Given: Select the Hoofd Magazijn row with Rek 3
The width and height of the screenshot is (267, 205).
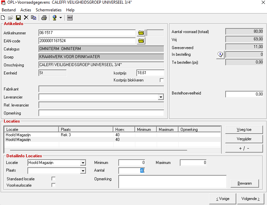Looking at the screenshot, I should 112,135.
